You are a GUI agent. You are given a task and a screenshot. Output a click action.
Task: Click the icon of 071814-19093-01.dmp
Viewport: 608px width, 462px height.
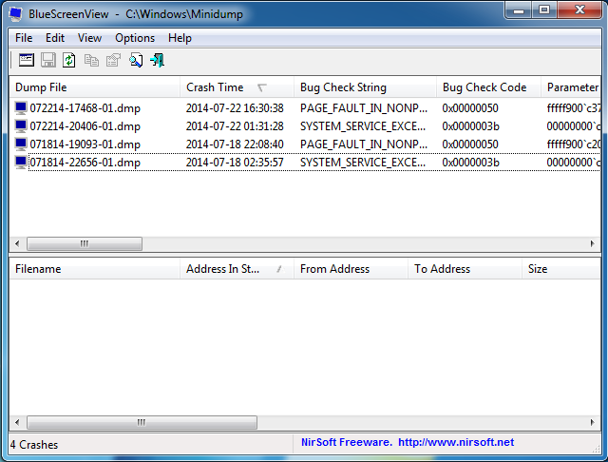click(21, 144)
